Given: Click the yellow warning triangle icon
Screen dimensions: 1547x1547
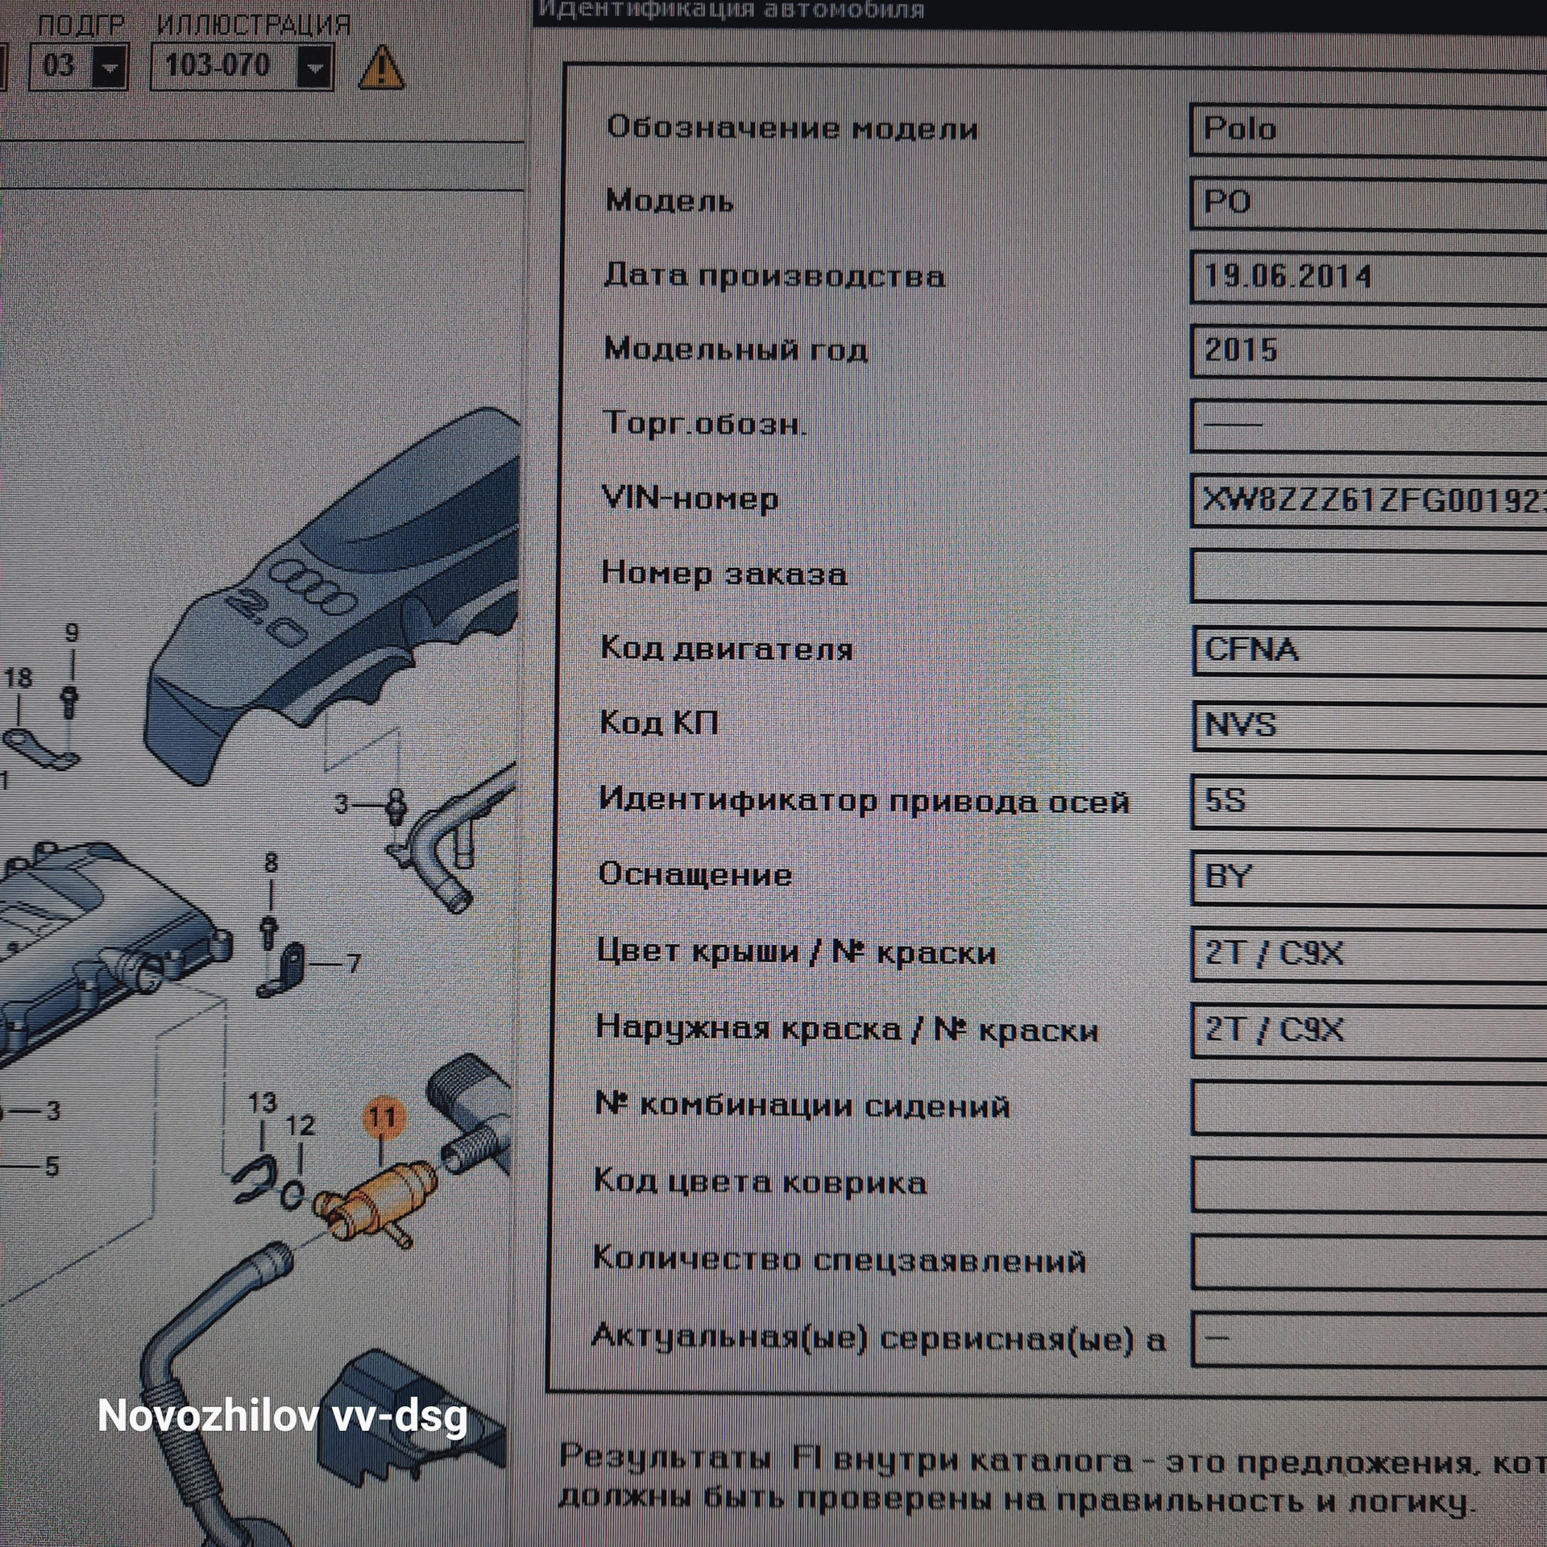Looking at the screenshot, I should 381,68.
